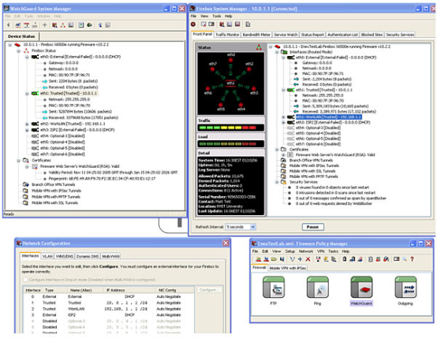
Task: Select the FTP policy icon
Action: pos(274,288)
